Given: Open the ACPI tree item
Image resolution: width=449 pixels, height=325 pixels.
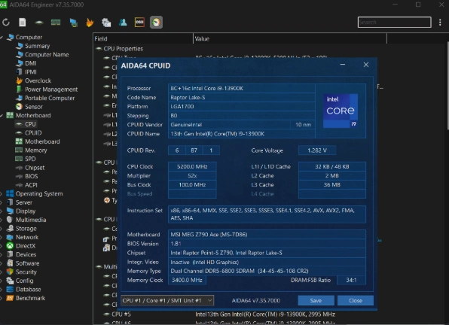Looking at the screenshot, I should click(x=31, y=185).
